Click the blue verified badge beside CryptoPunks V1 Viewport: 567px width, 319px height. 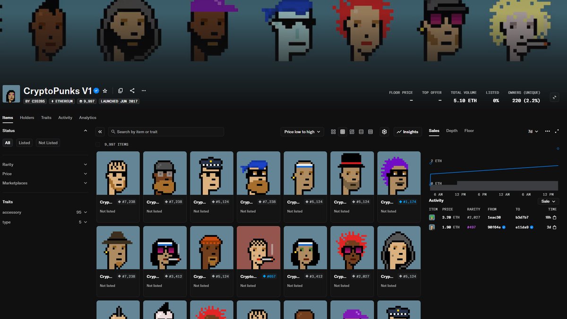click(96, 91)
